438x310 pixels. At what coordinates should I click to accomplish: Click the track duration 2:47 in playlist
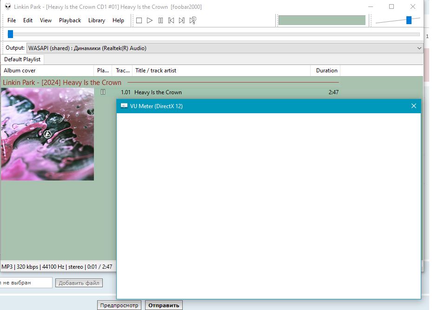(x=333, y=92)
